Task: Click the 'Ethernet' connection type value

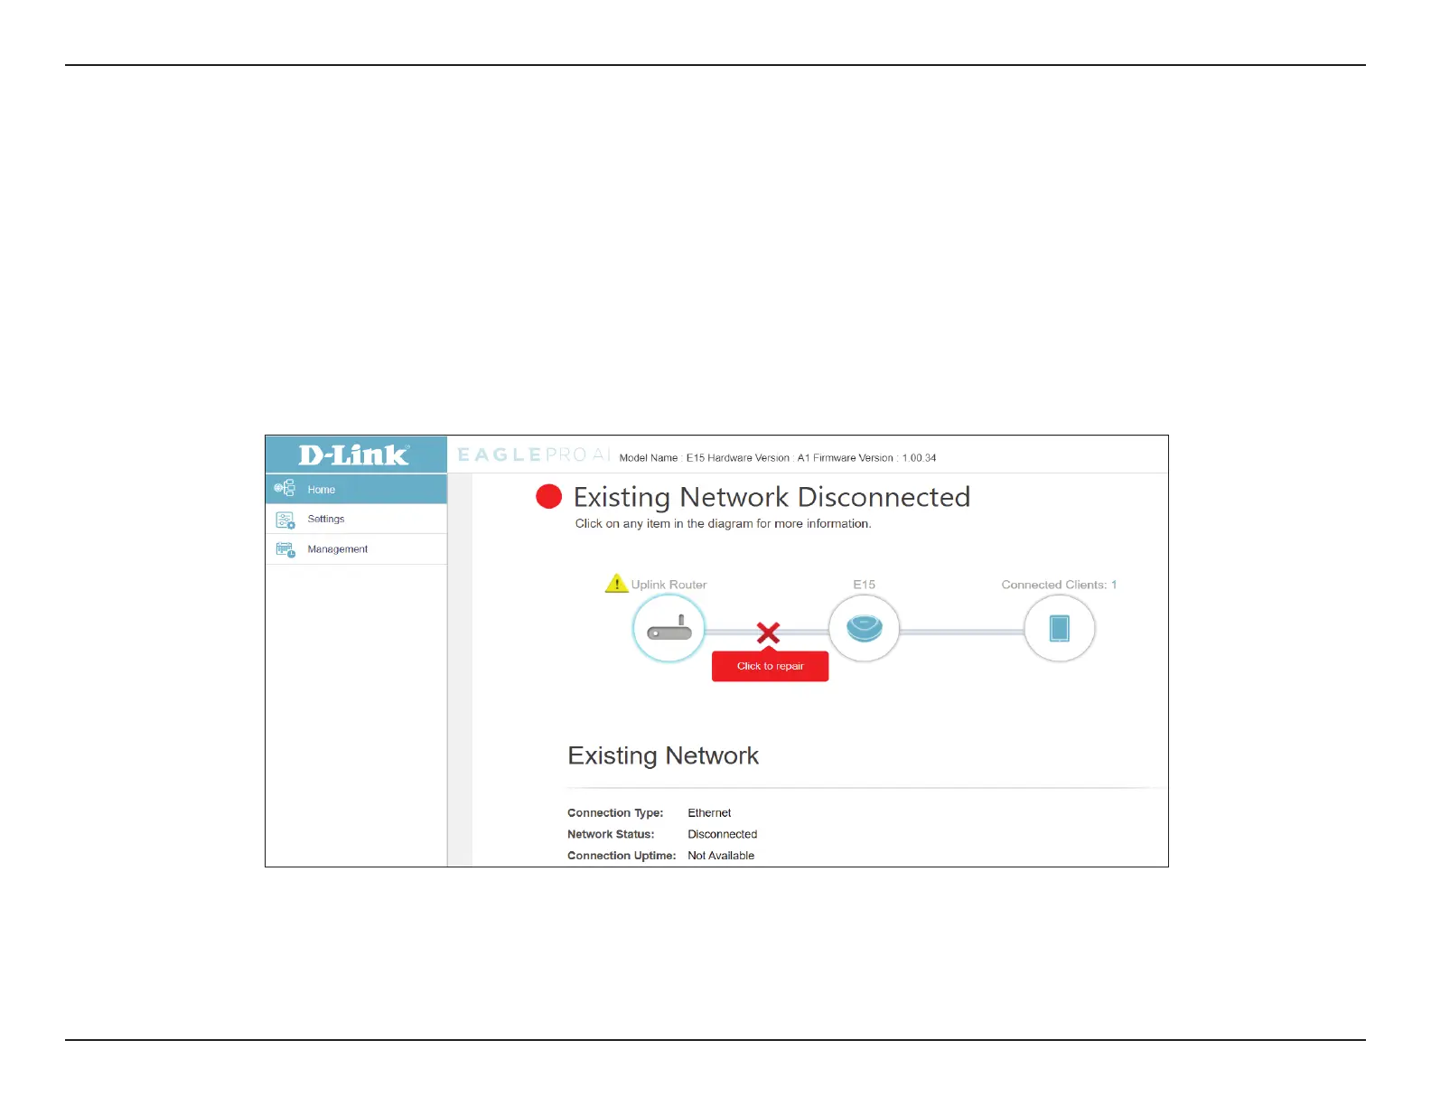Action: coord(709,813)
